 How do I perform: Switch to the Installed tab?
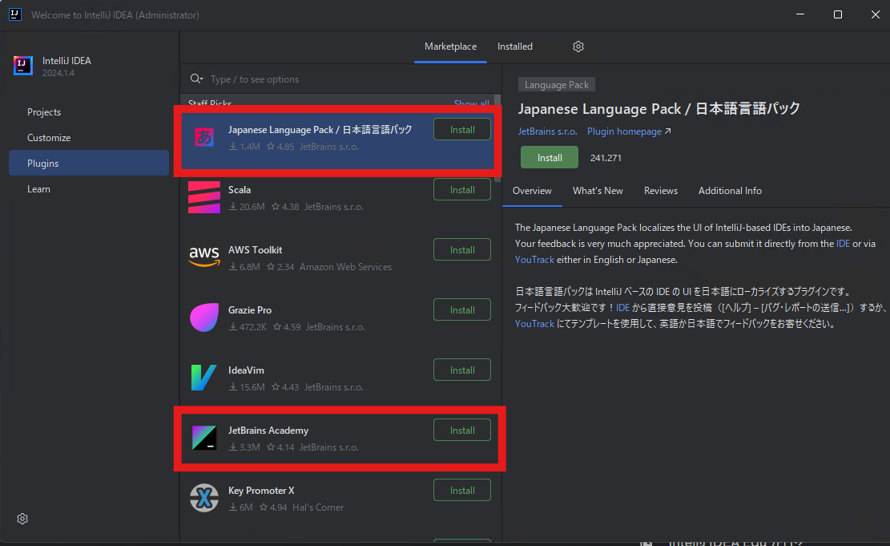tap(515, 47)
